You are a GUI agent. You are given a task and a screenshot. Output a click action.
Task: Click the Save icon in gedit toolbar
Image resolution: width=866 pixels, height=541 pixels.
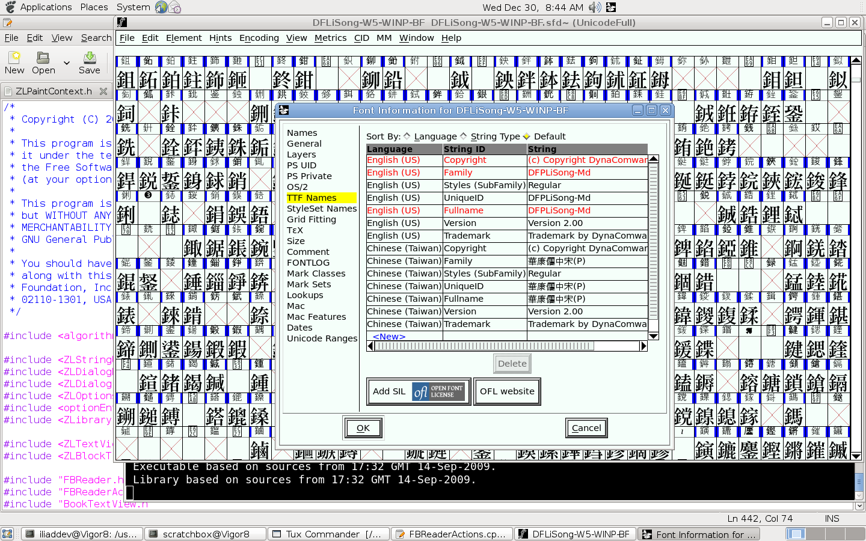tap(90, 58)
